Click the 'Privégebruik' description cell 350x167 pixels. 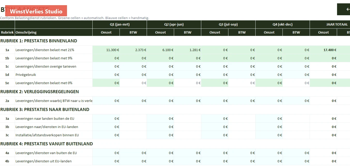(x=54, y=75)
